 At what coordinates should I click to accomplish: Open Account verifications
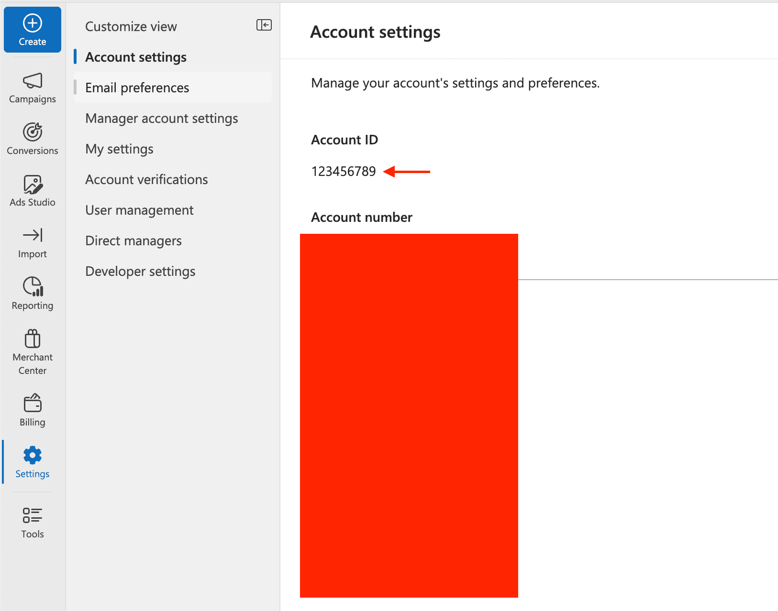click(x=146, y=179)
